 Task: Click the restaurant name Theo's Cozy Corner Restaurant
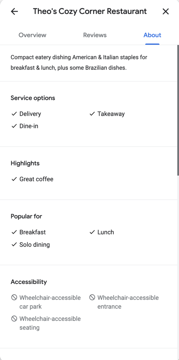click(89, 11)
